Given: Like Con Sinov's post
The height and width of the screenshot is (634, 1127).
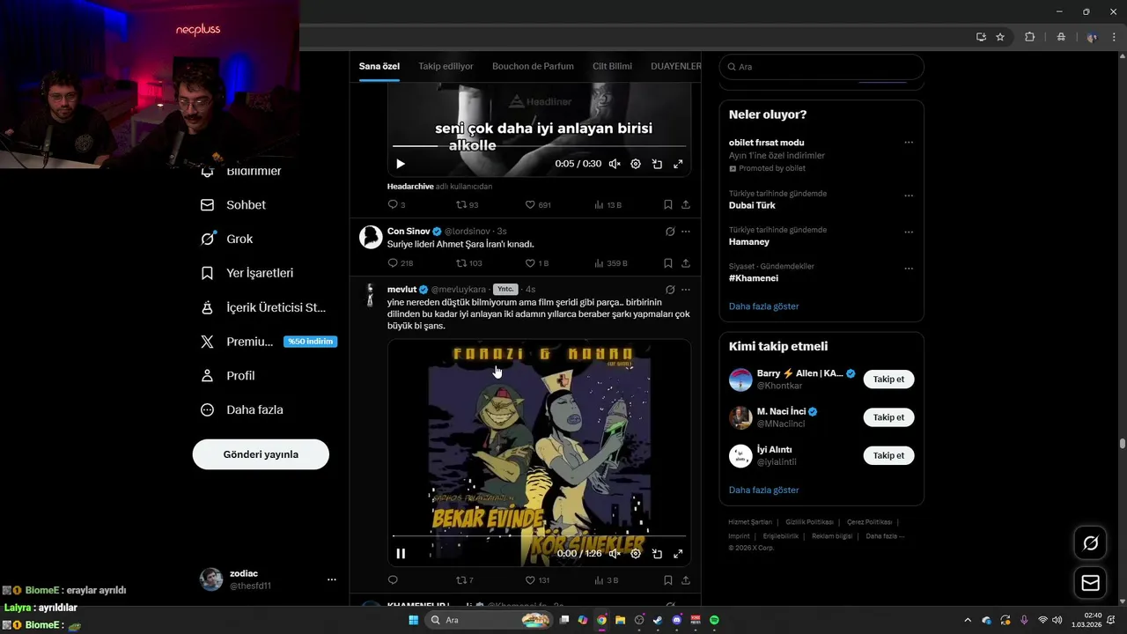Looking at the screenshot, I should tap(530, 263).
